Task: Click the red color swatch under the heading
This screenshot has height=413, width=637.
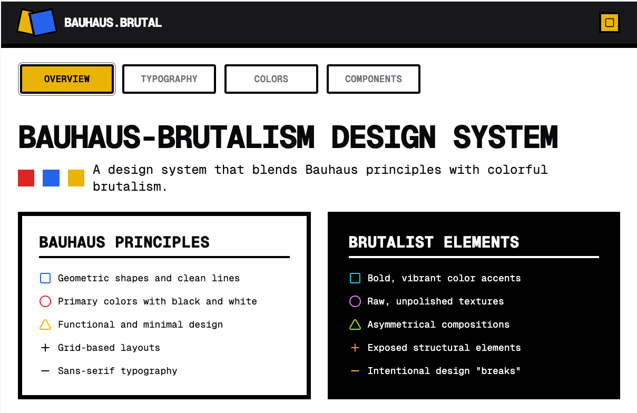Action: 26,178
